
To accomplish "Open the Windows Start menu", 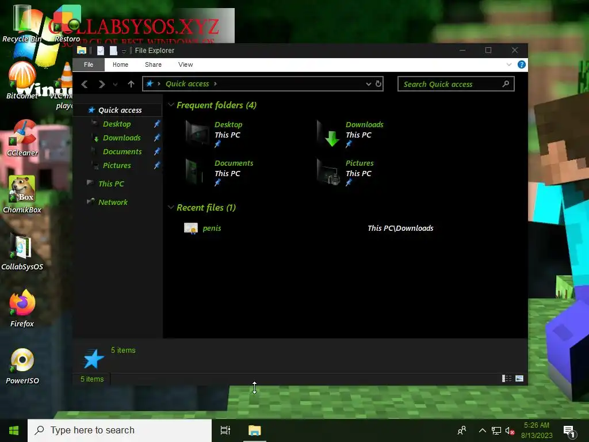I will [x=14, y=430].
